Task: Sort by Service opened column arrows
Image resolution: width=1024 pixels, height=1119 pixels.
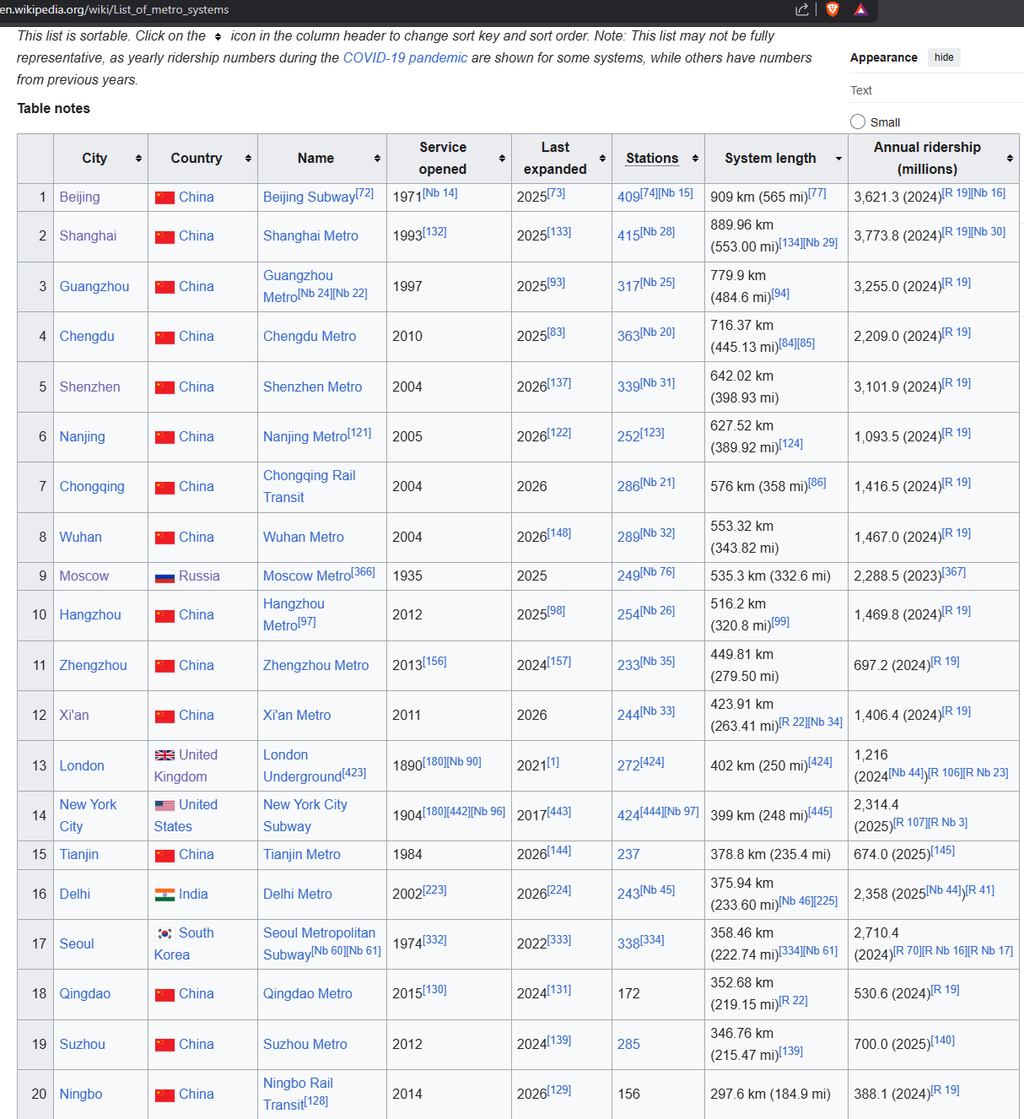Action: (502, 159)
